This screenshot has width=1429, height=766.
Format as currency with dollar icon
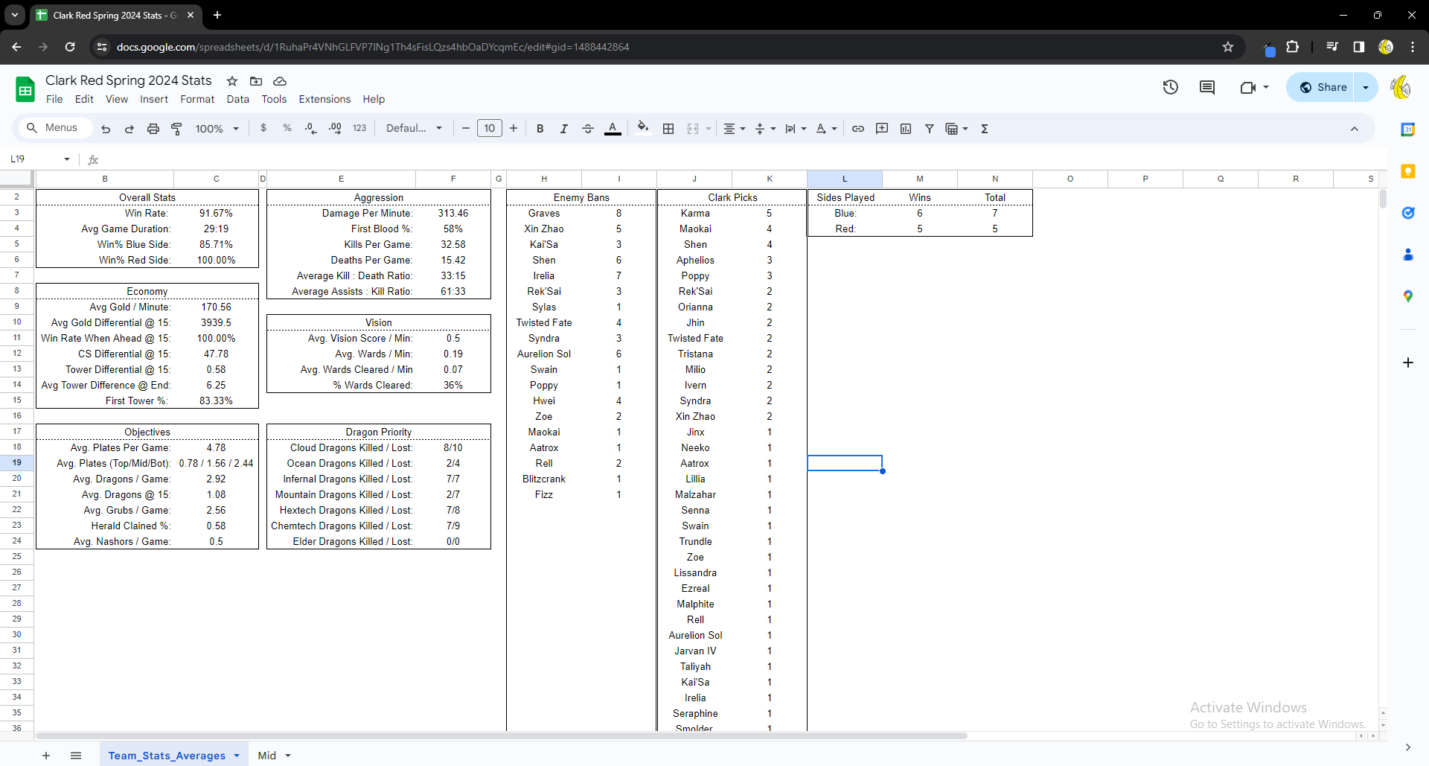(x=263, y=128)
